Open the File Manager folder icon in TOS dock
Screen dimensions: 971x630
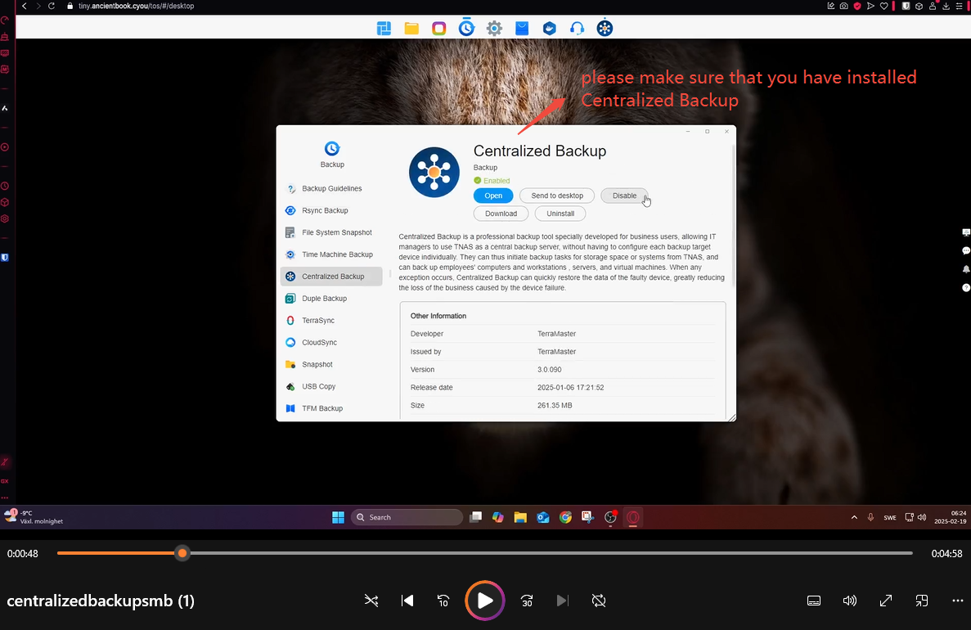(411, 28)
